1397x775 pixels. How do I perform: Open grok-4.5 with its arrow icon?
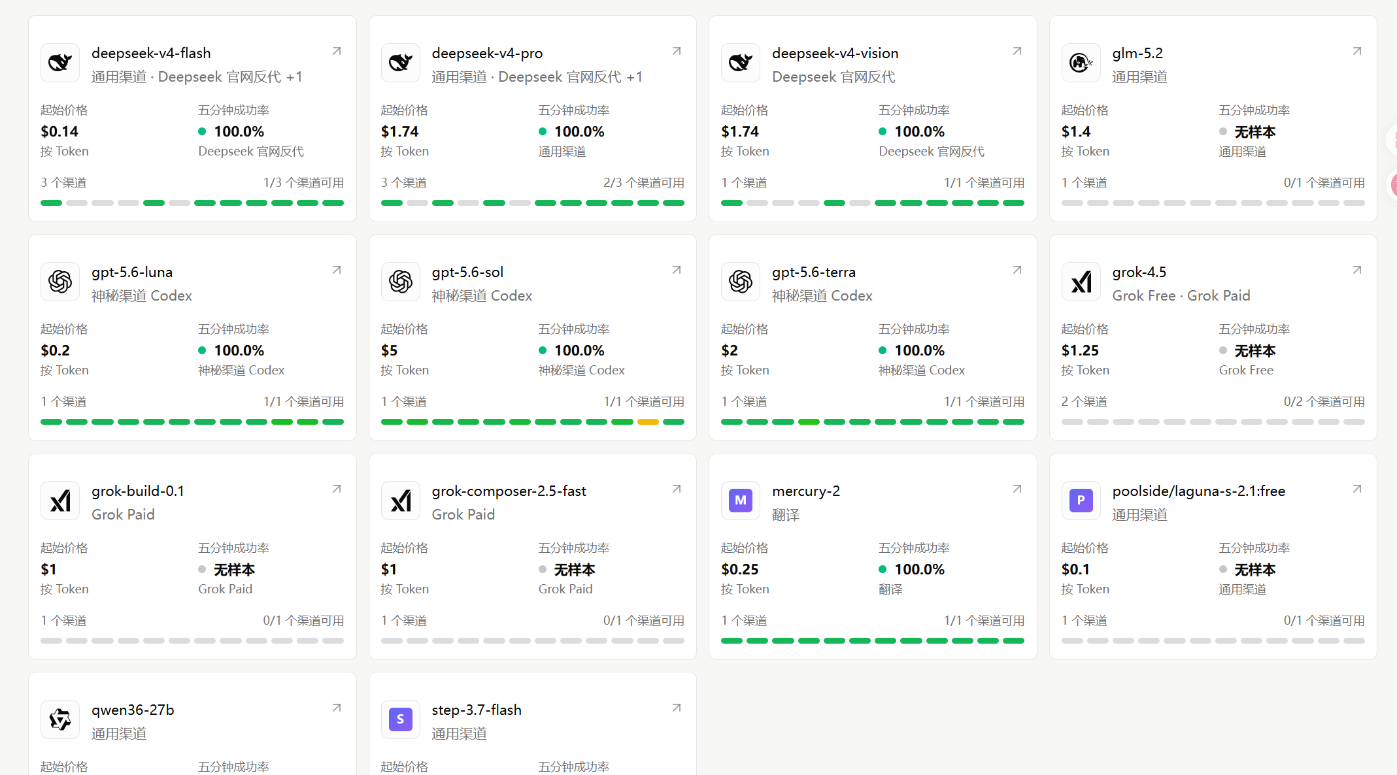pyautogui.click(x=1357, y=270)
